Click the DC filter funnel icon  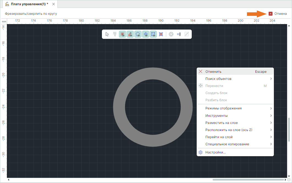pos(115,34)
